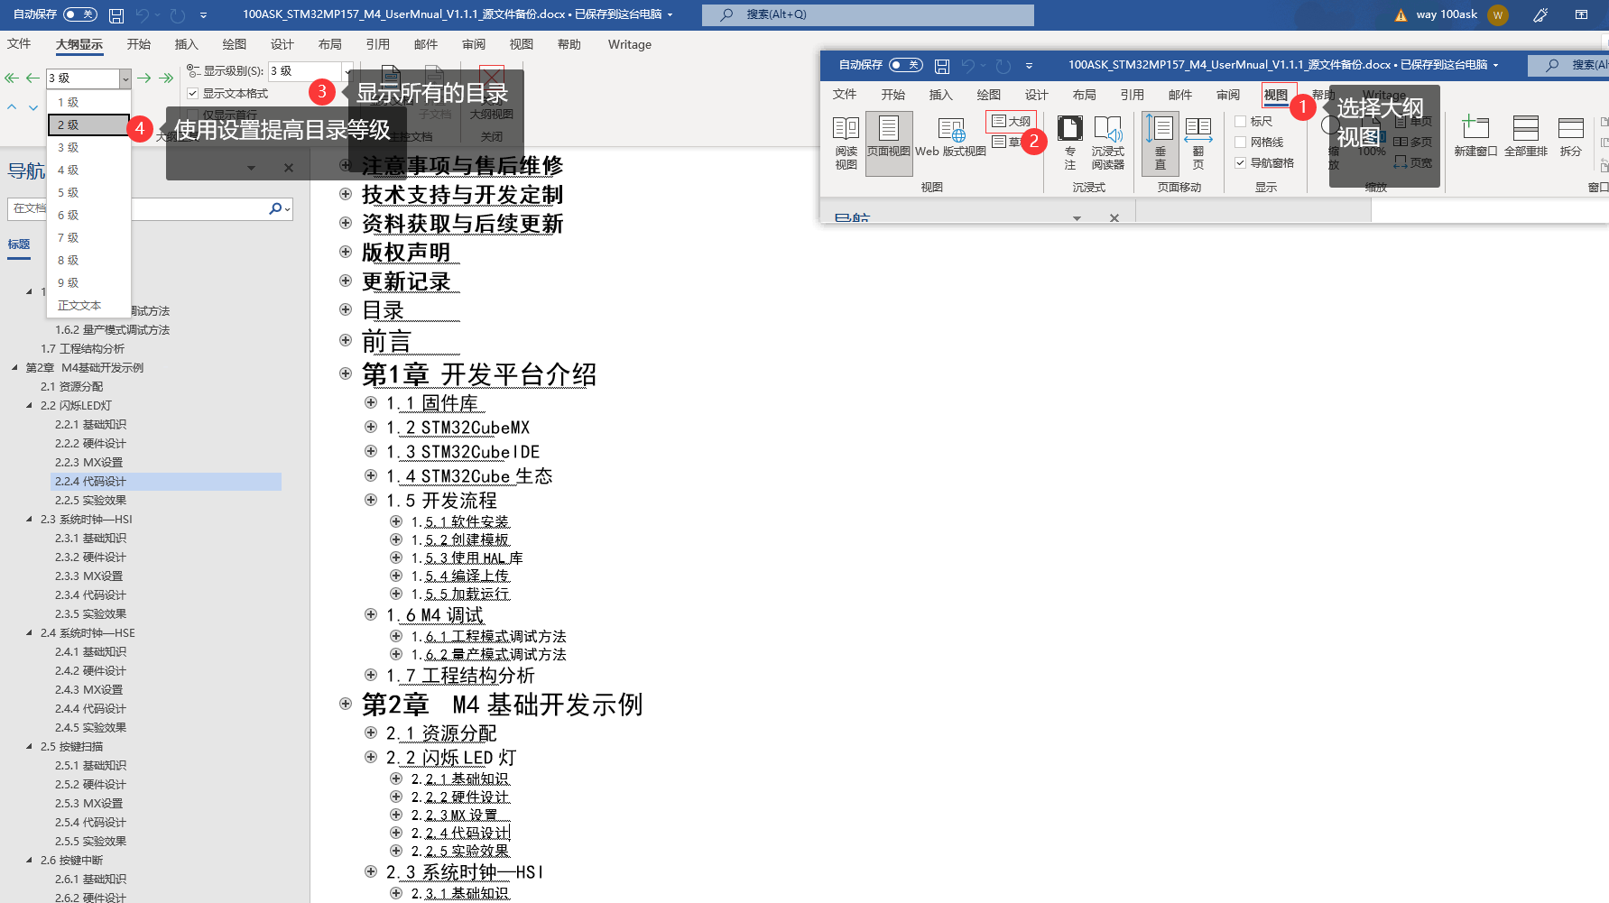Open the Customize Quick Access Toolbar arrow
This screenshot has height=903, width=1609.
tap(203, 15)
